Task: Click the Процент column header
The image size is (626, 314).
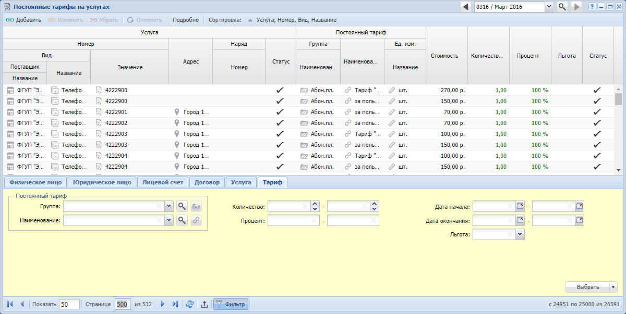Action: [530, 56]
